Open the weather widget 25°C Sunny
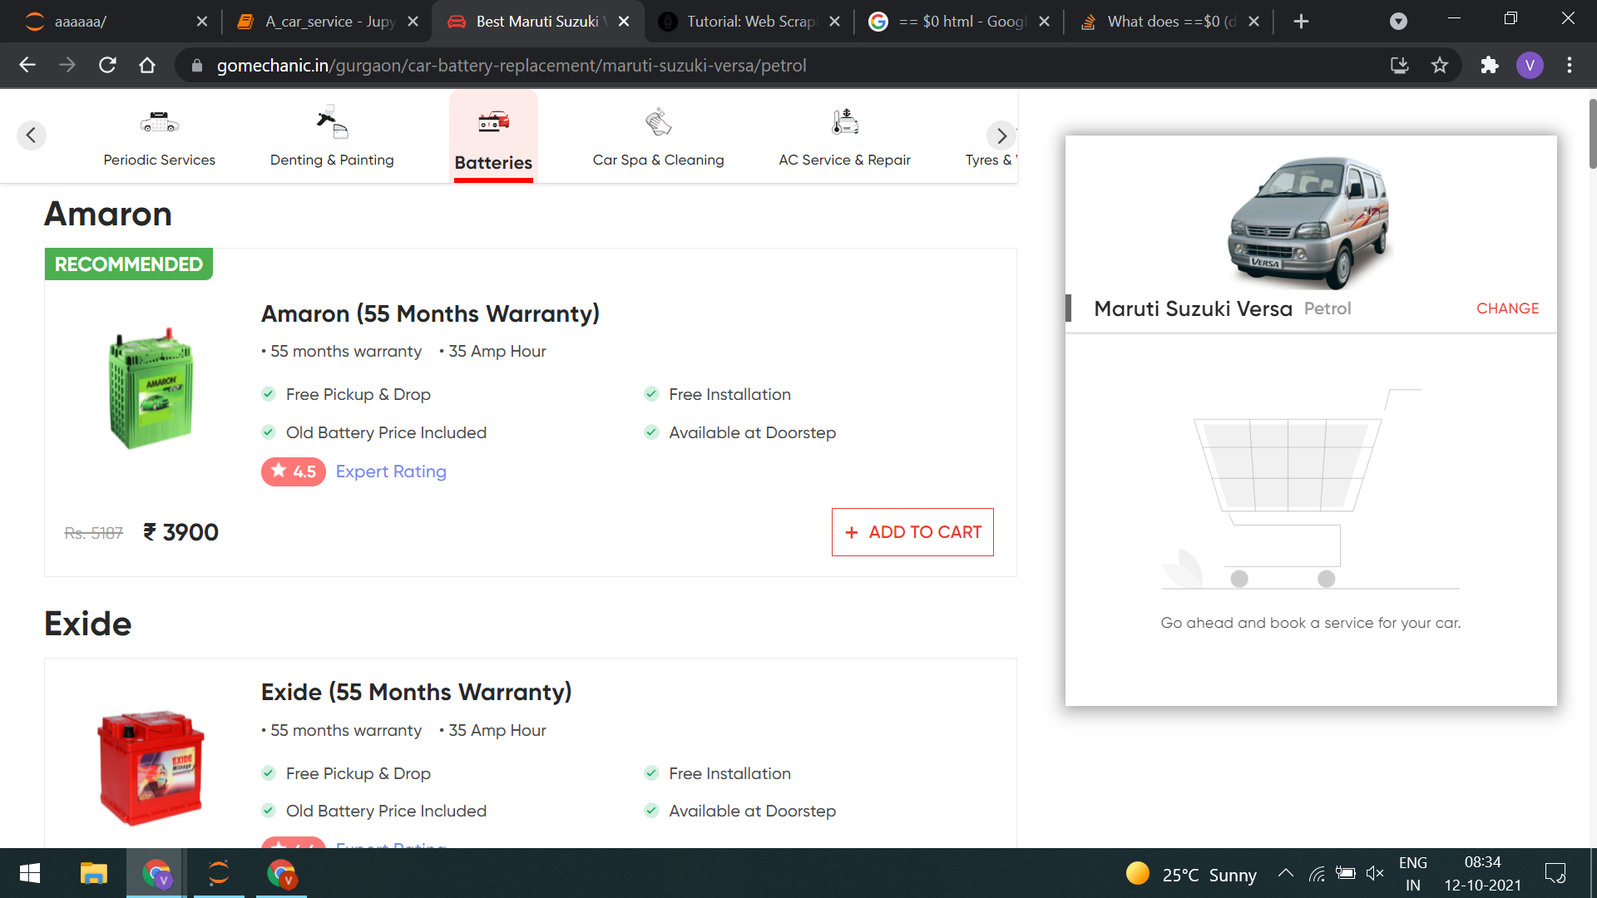Screen dimensions: 1597x898 pos(1191,874)
